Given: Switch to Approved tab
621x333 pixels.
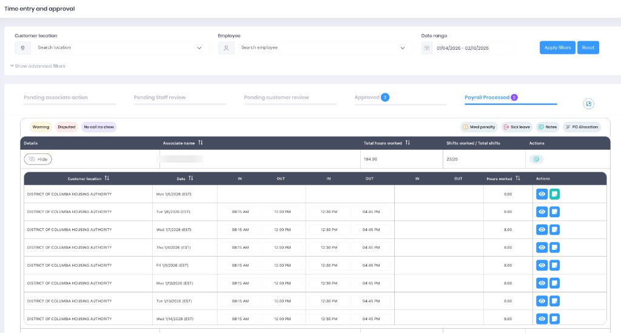Looking at the screenshot, I should coord(372,98).
